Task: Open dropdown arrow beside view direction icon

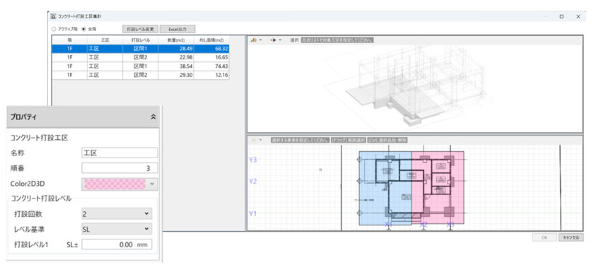Action: tap(280, 40)
